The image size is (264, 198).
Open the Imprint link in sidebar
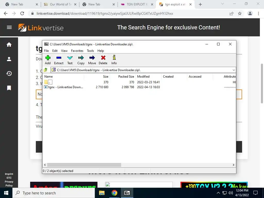click(x=9, y=174)
